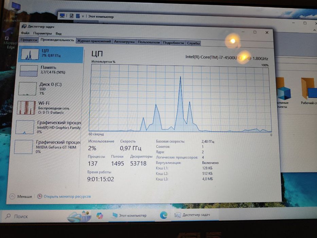Maximize the Диспетчер задач window
The image size is (317, 238).
(x=255, y=32)
